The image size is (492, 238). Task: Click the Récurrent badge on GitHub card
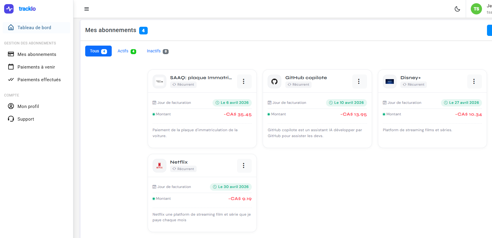pyautogui.click(x=298, y=84)
